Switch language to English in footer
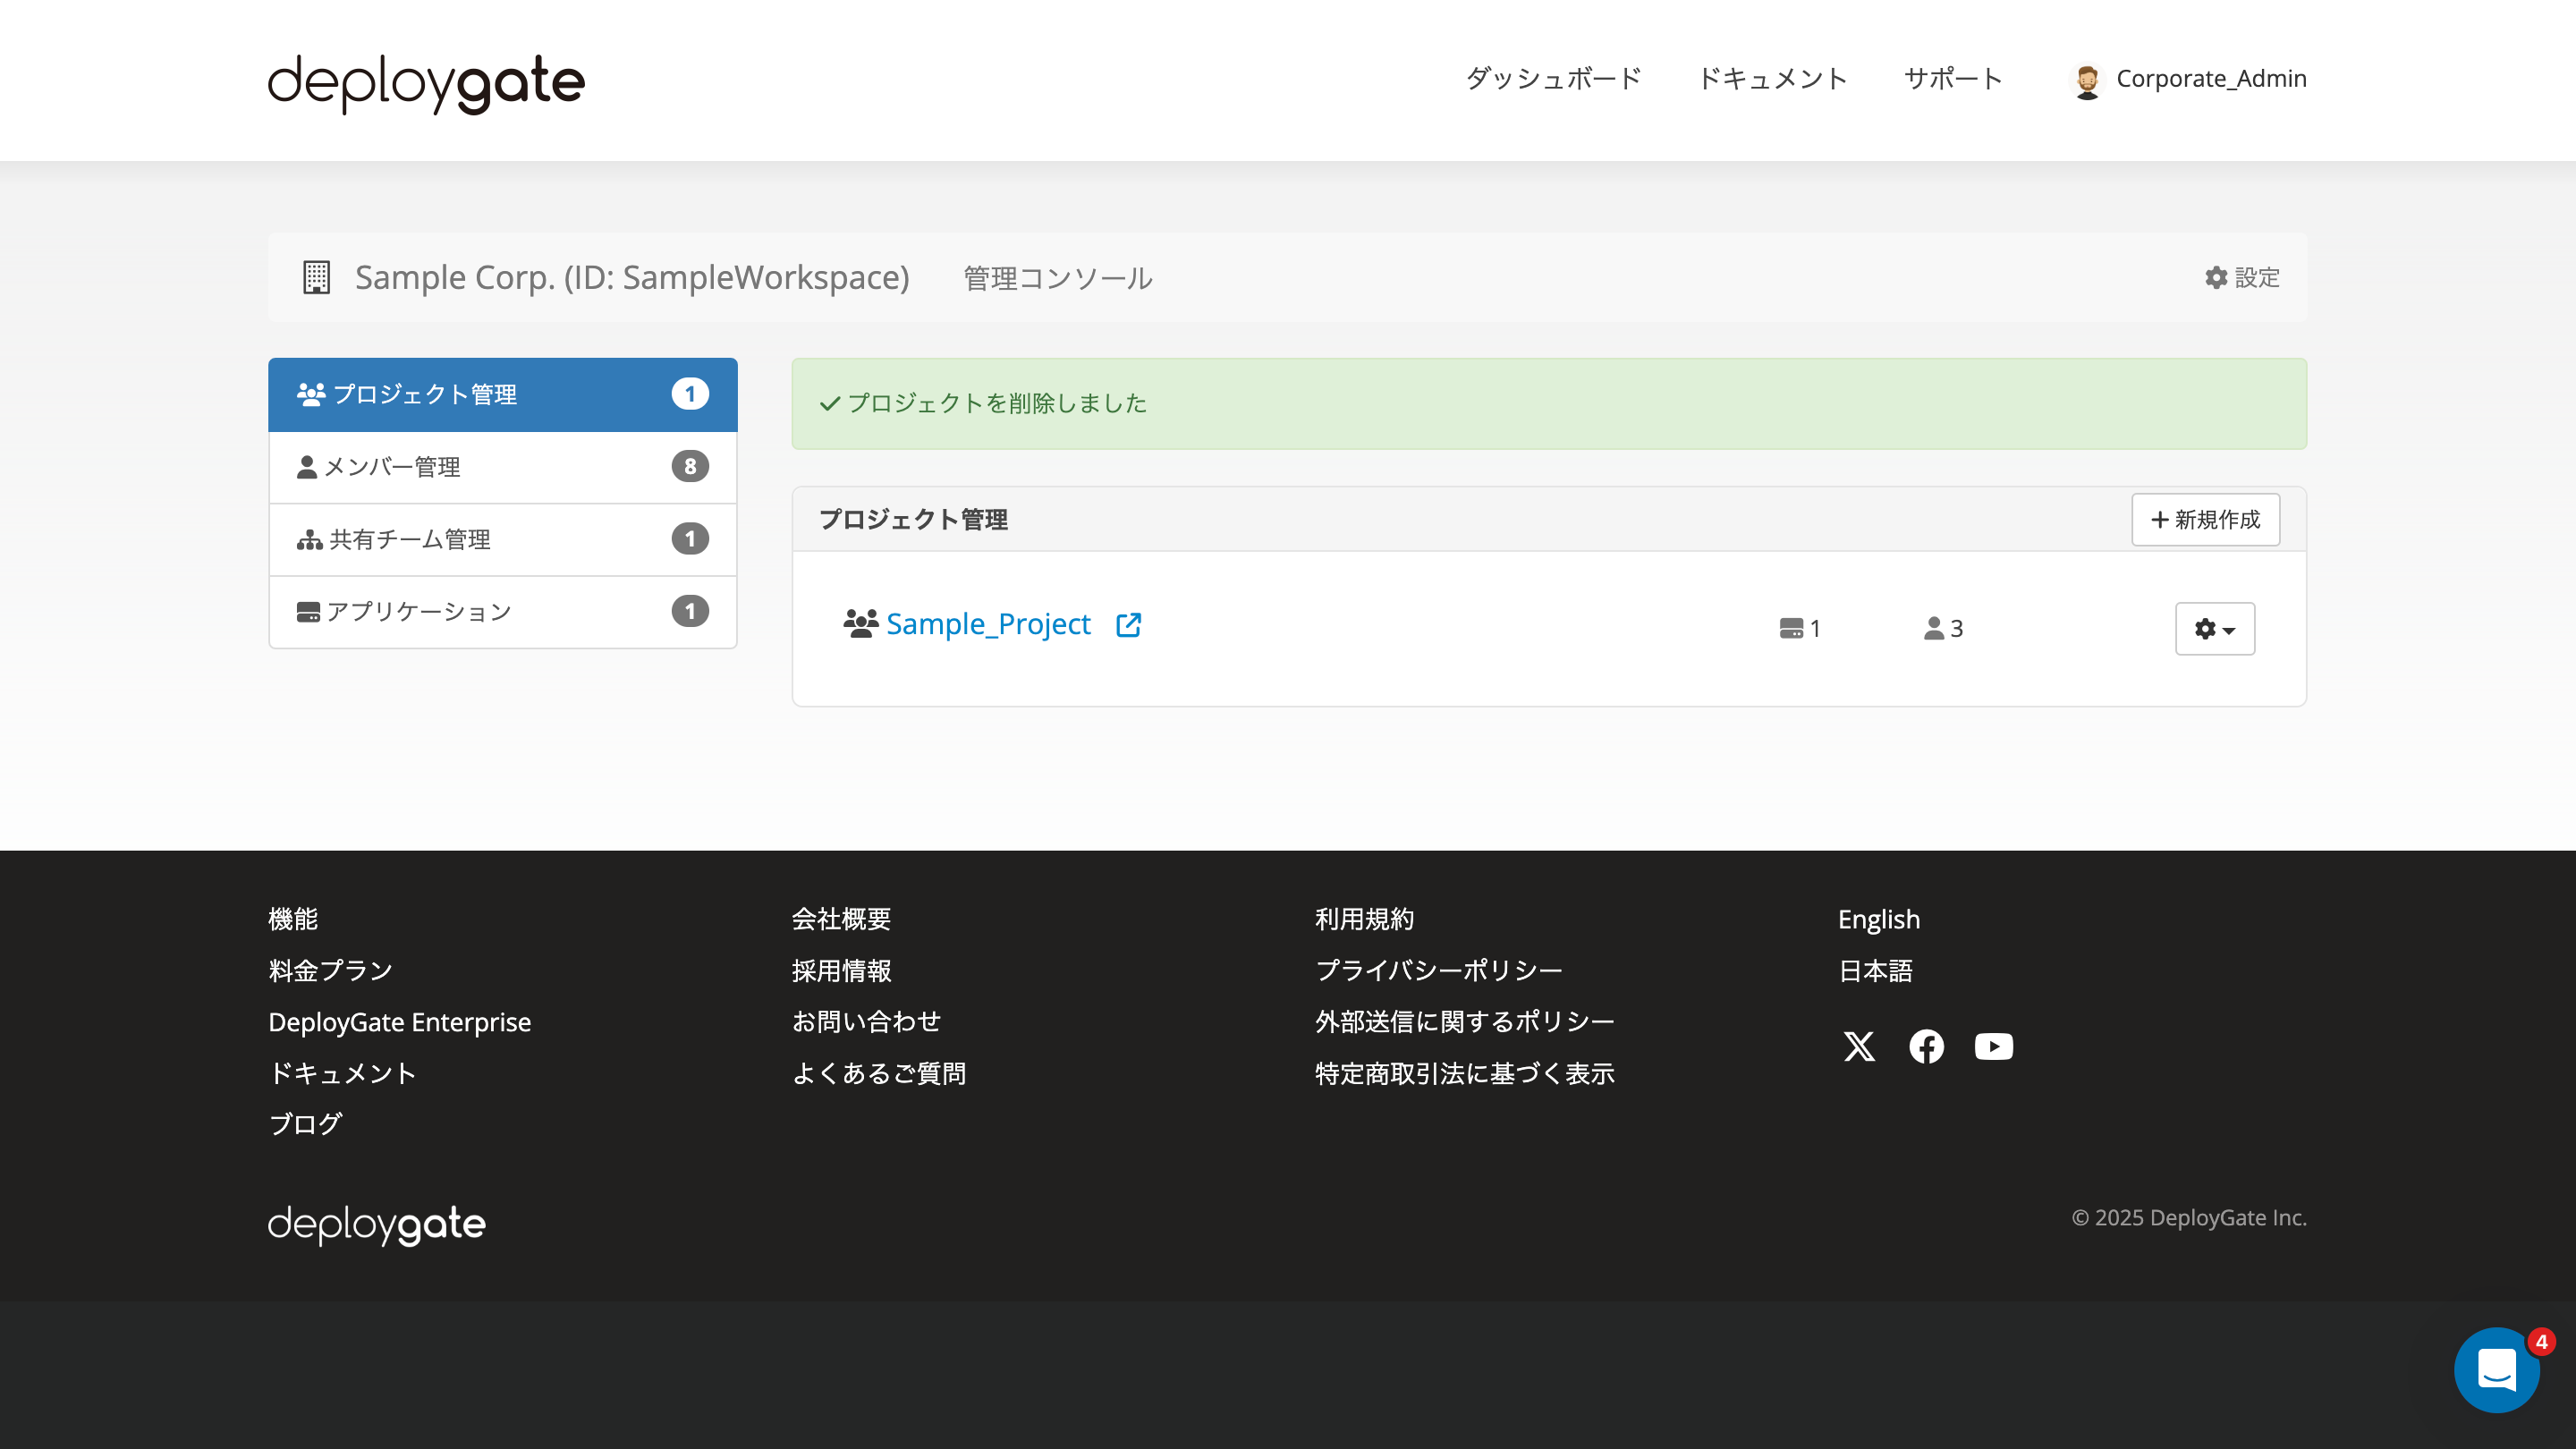This screenshot has height=1449, width=2576. (x=1878, y=919)
